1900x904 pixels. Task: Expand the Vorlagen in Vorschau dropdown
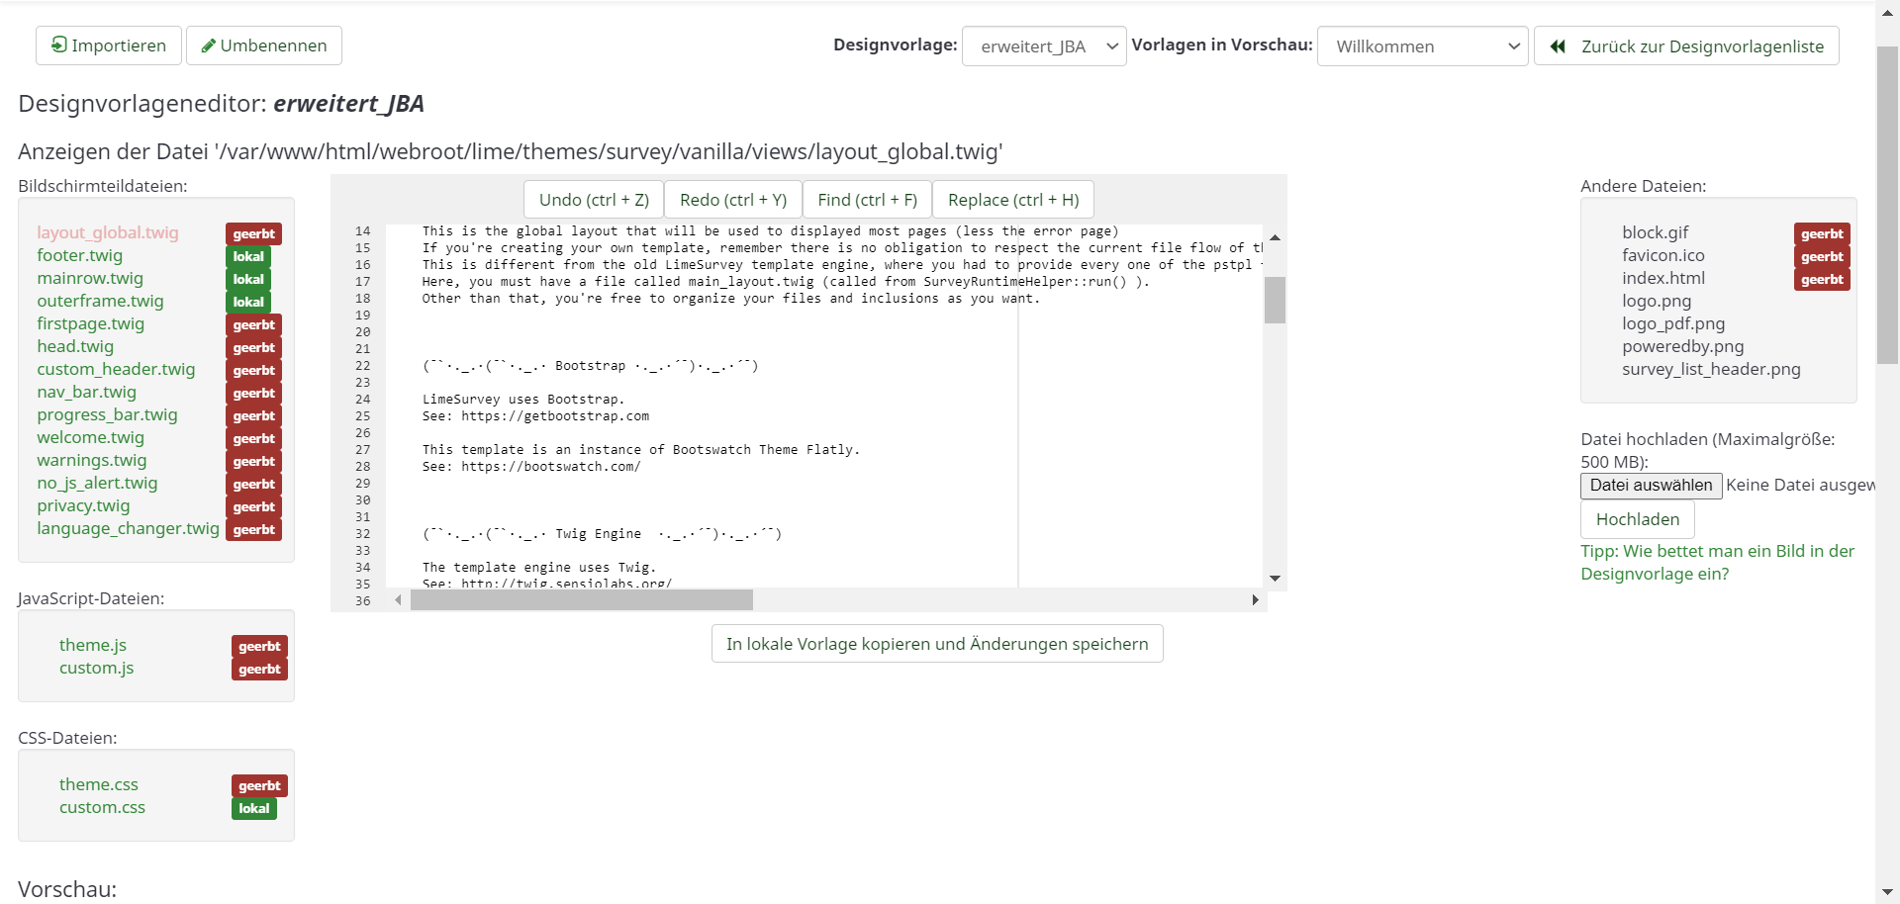[x=1422, y=46]
